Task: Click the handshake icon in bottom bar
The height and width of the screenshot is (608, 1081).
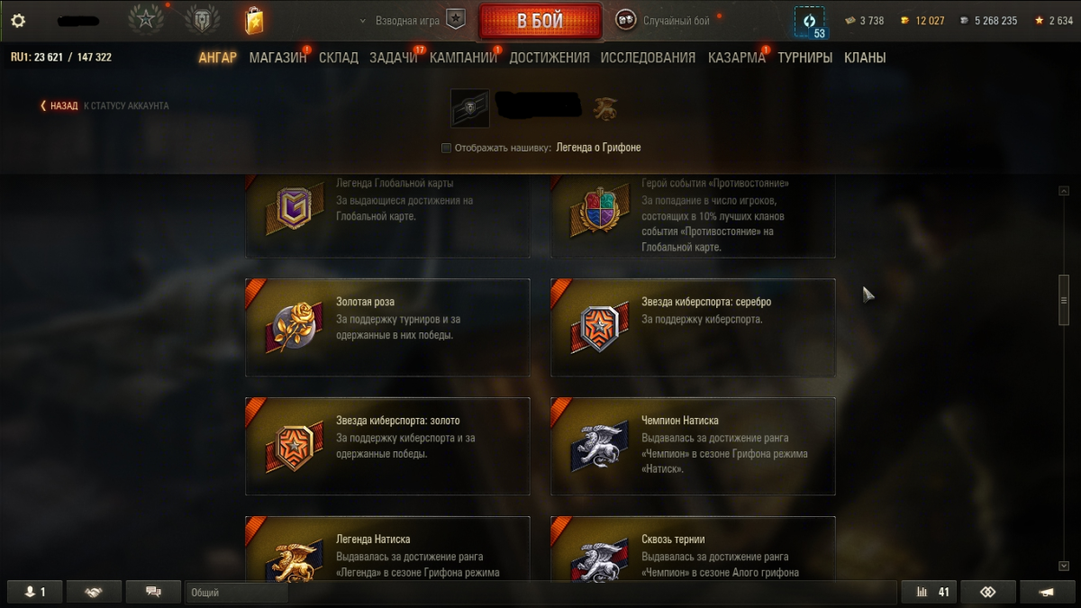Action: [93, 592]
